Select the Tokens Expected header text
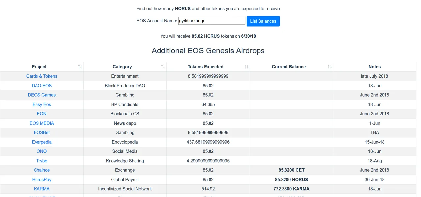Image resolution: width=421 pixels, height=197 pixels. tap(206, 67)
